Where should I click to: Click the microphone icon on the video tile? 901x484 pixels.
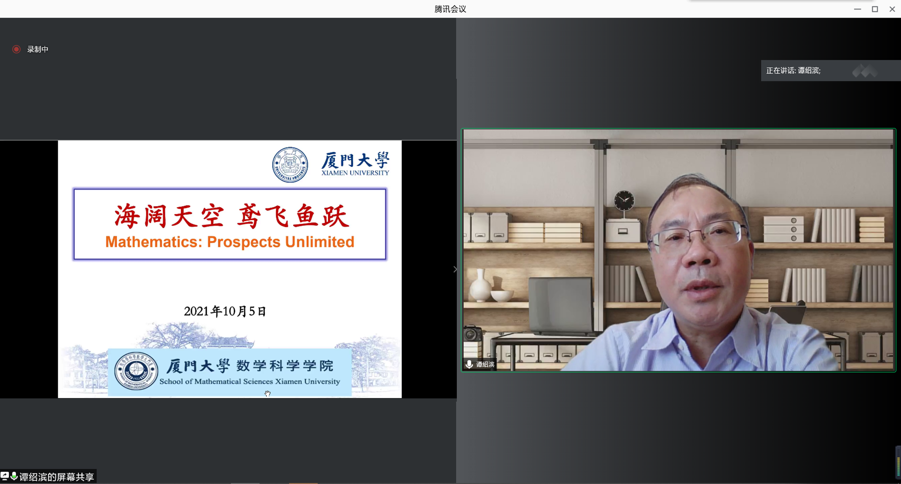point(469,364)
